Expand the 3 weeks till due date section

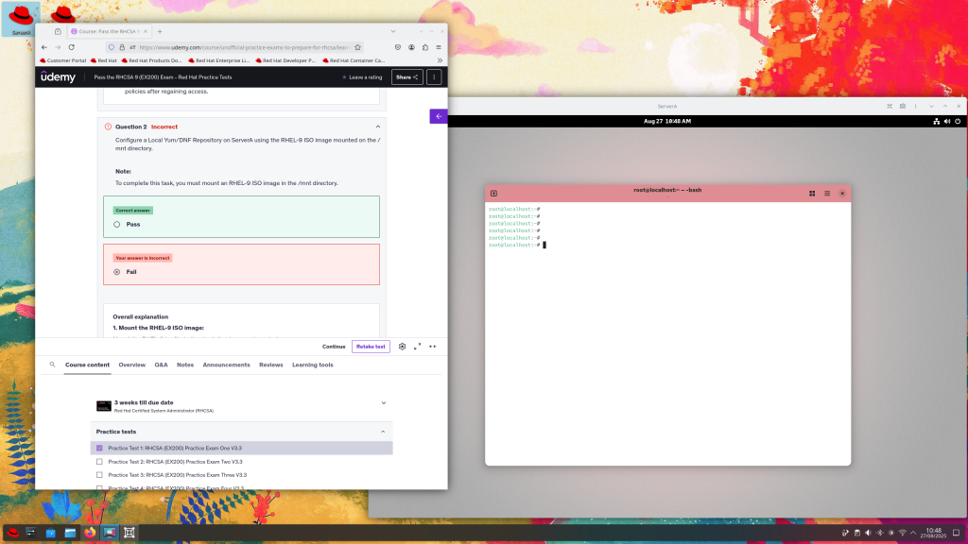[383, 403]
